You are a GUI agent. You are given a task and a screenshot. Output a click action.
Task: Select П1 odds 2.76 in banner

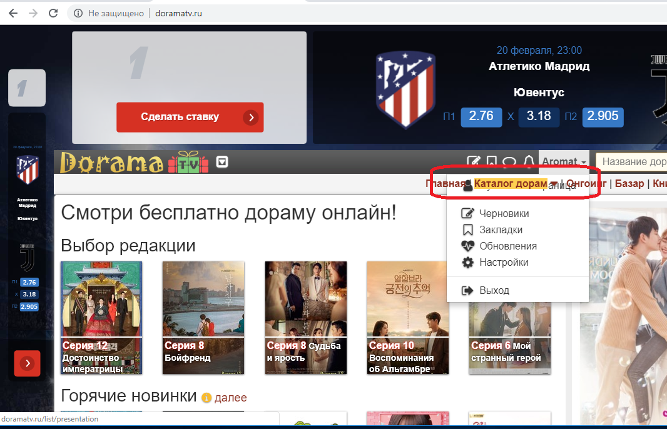[481, 116]
